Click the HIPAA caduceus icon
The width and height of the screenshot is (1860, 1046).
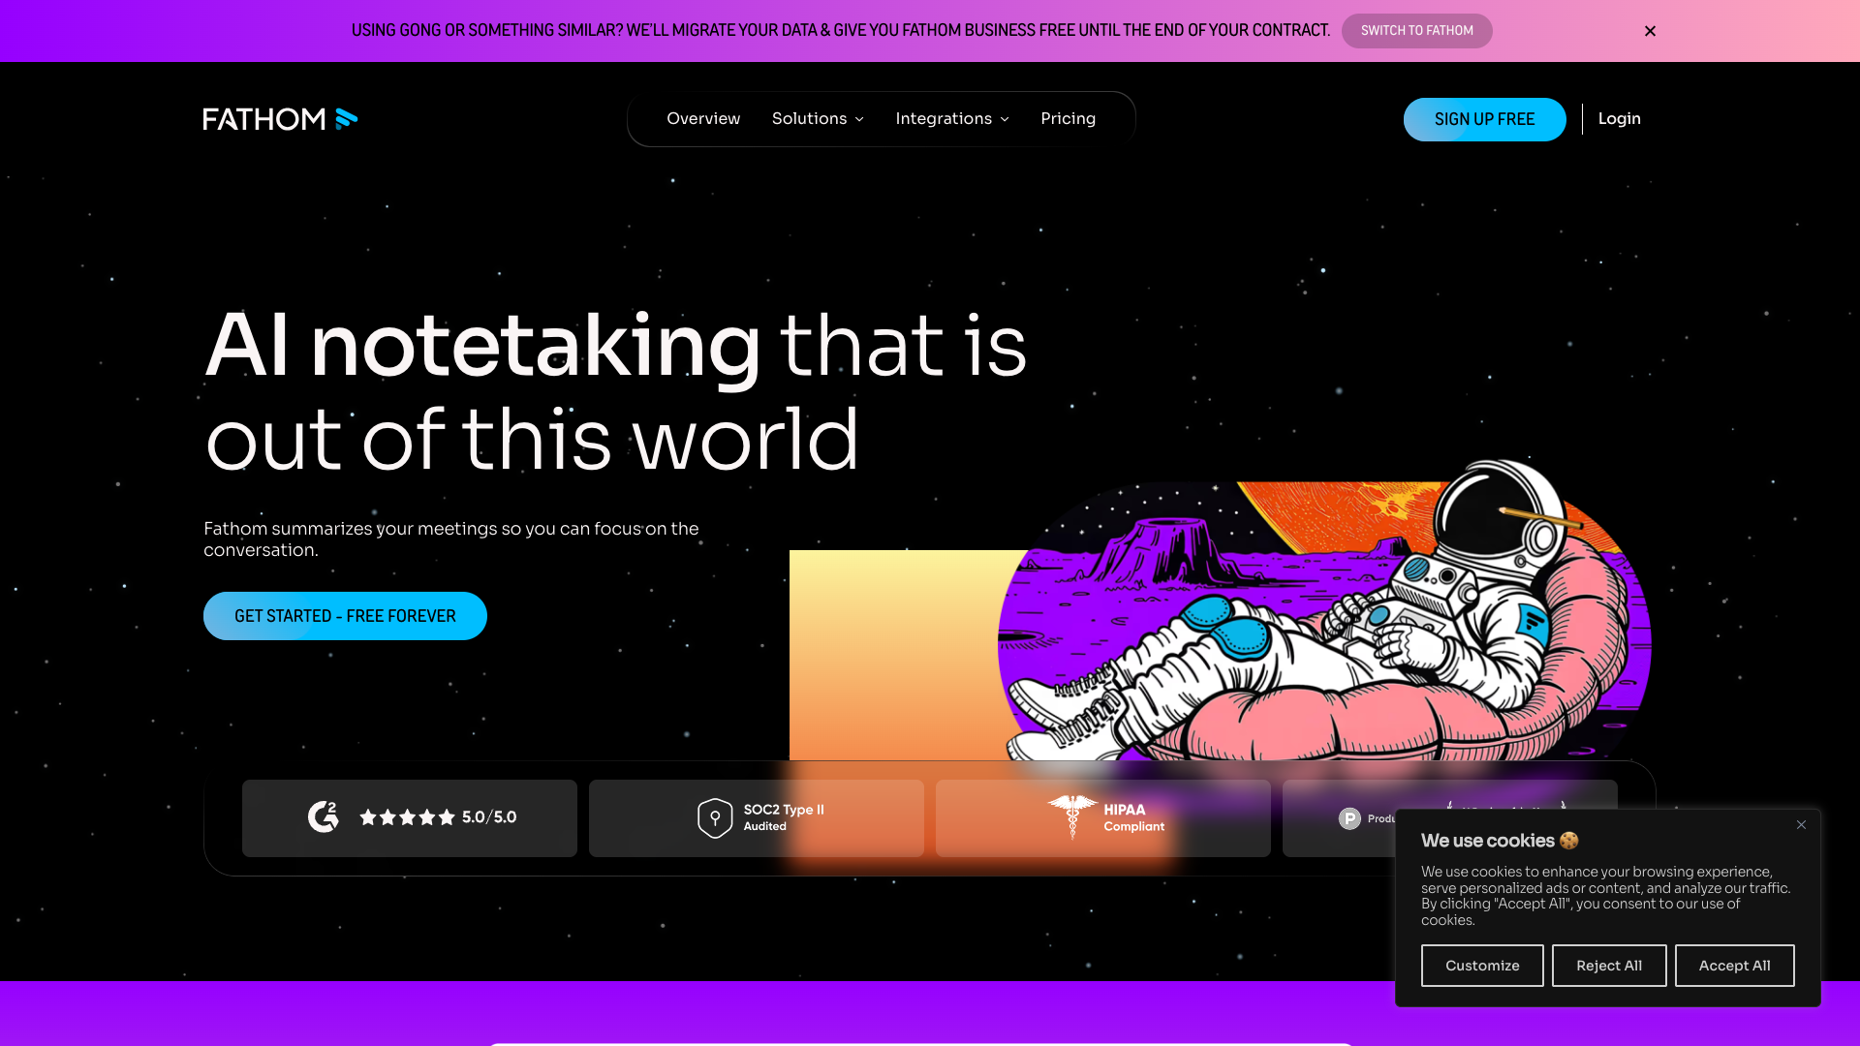(x=1071, y=815)
